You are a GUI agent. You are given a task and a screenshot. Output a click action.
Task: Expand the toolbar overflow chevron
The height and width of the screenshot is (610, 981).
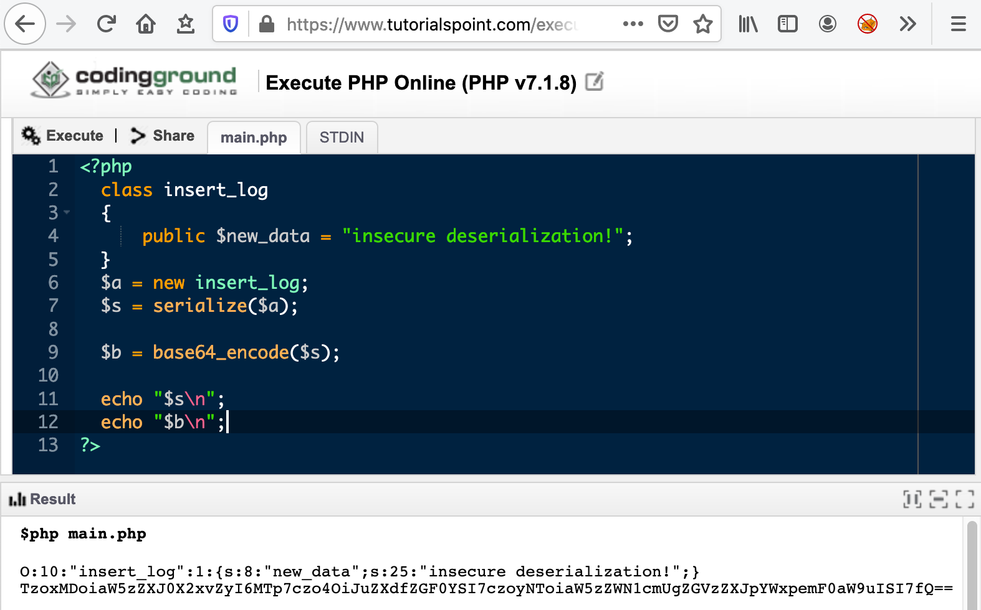[907, 24]
